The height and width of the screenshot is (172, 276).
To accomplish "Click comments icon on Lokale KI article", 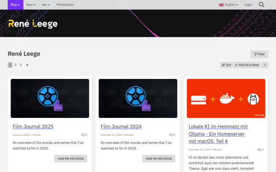I will point(259,150).
